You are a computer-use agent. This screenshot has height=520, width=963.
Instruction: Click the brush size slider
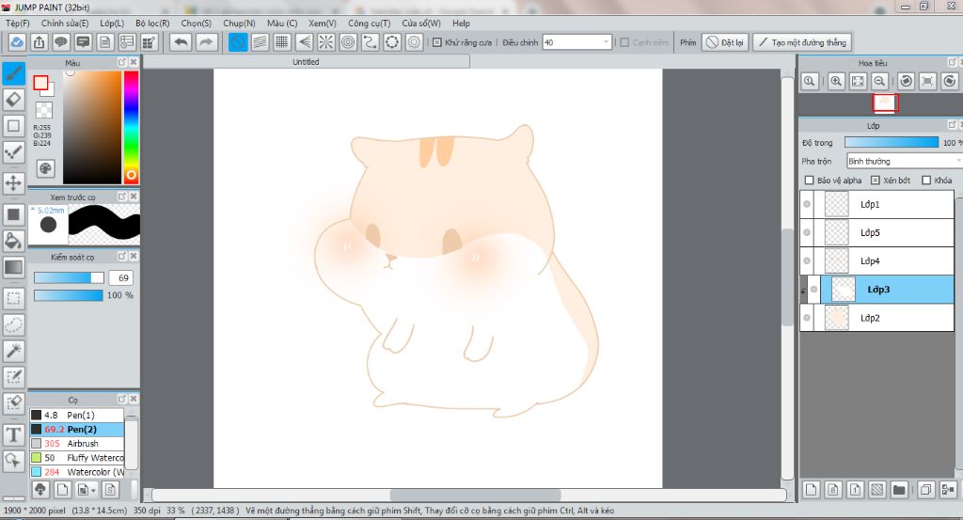click(69, 277)
